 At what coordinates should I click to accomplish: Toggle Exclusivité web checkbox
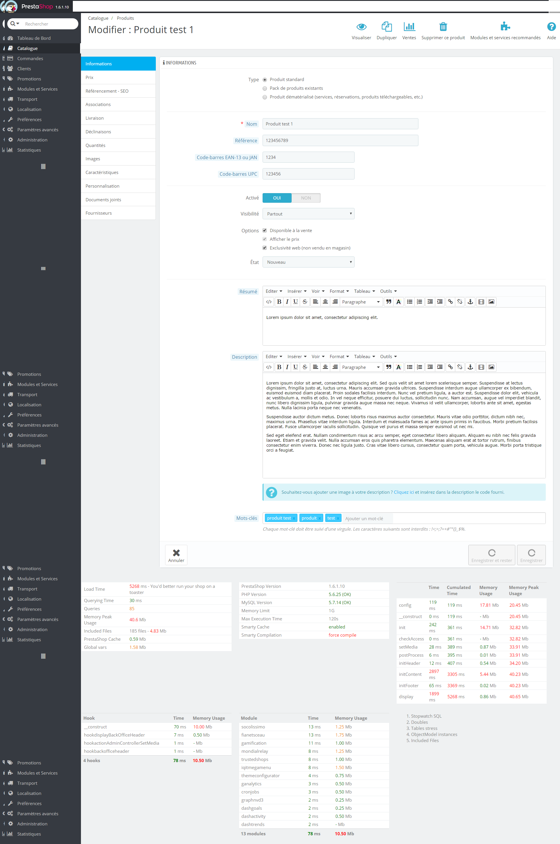pyautogui.click(x=265, y=248)
